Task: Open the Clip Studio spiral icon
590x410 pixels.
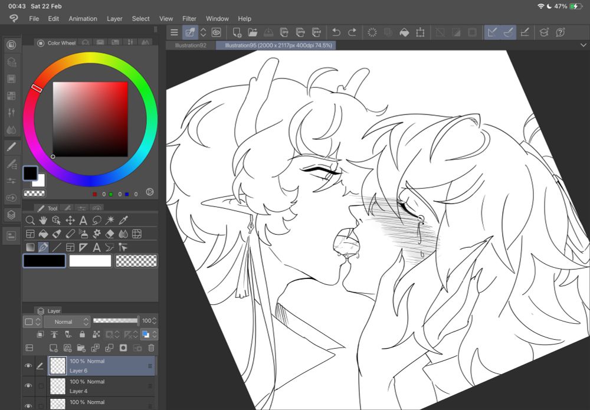Action: coord(217,32)
